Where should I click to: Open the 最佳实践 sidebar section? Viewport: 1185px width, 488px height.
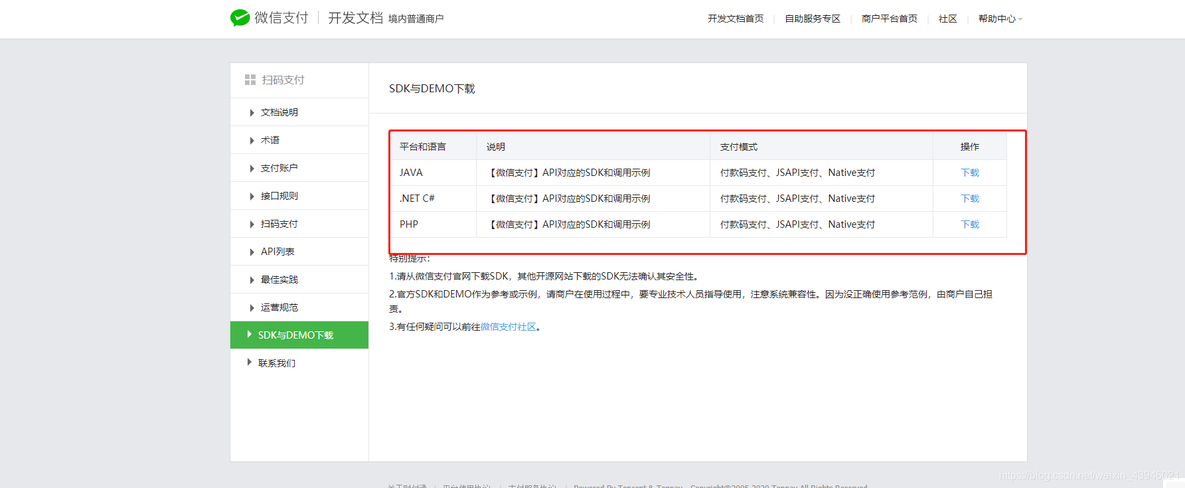(x=299, y=280)
